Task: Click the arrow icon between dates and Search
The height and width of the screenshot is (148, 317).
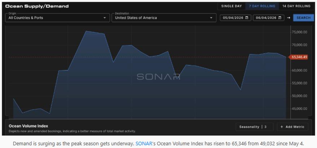Action: [x=288, y=18]
